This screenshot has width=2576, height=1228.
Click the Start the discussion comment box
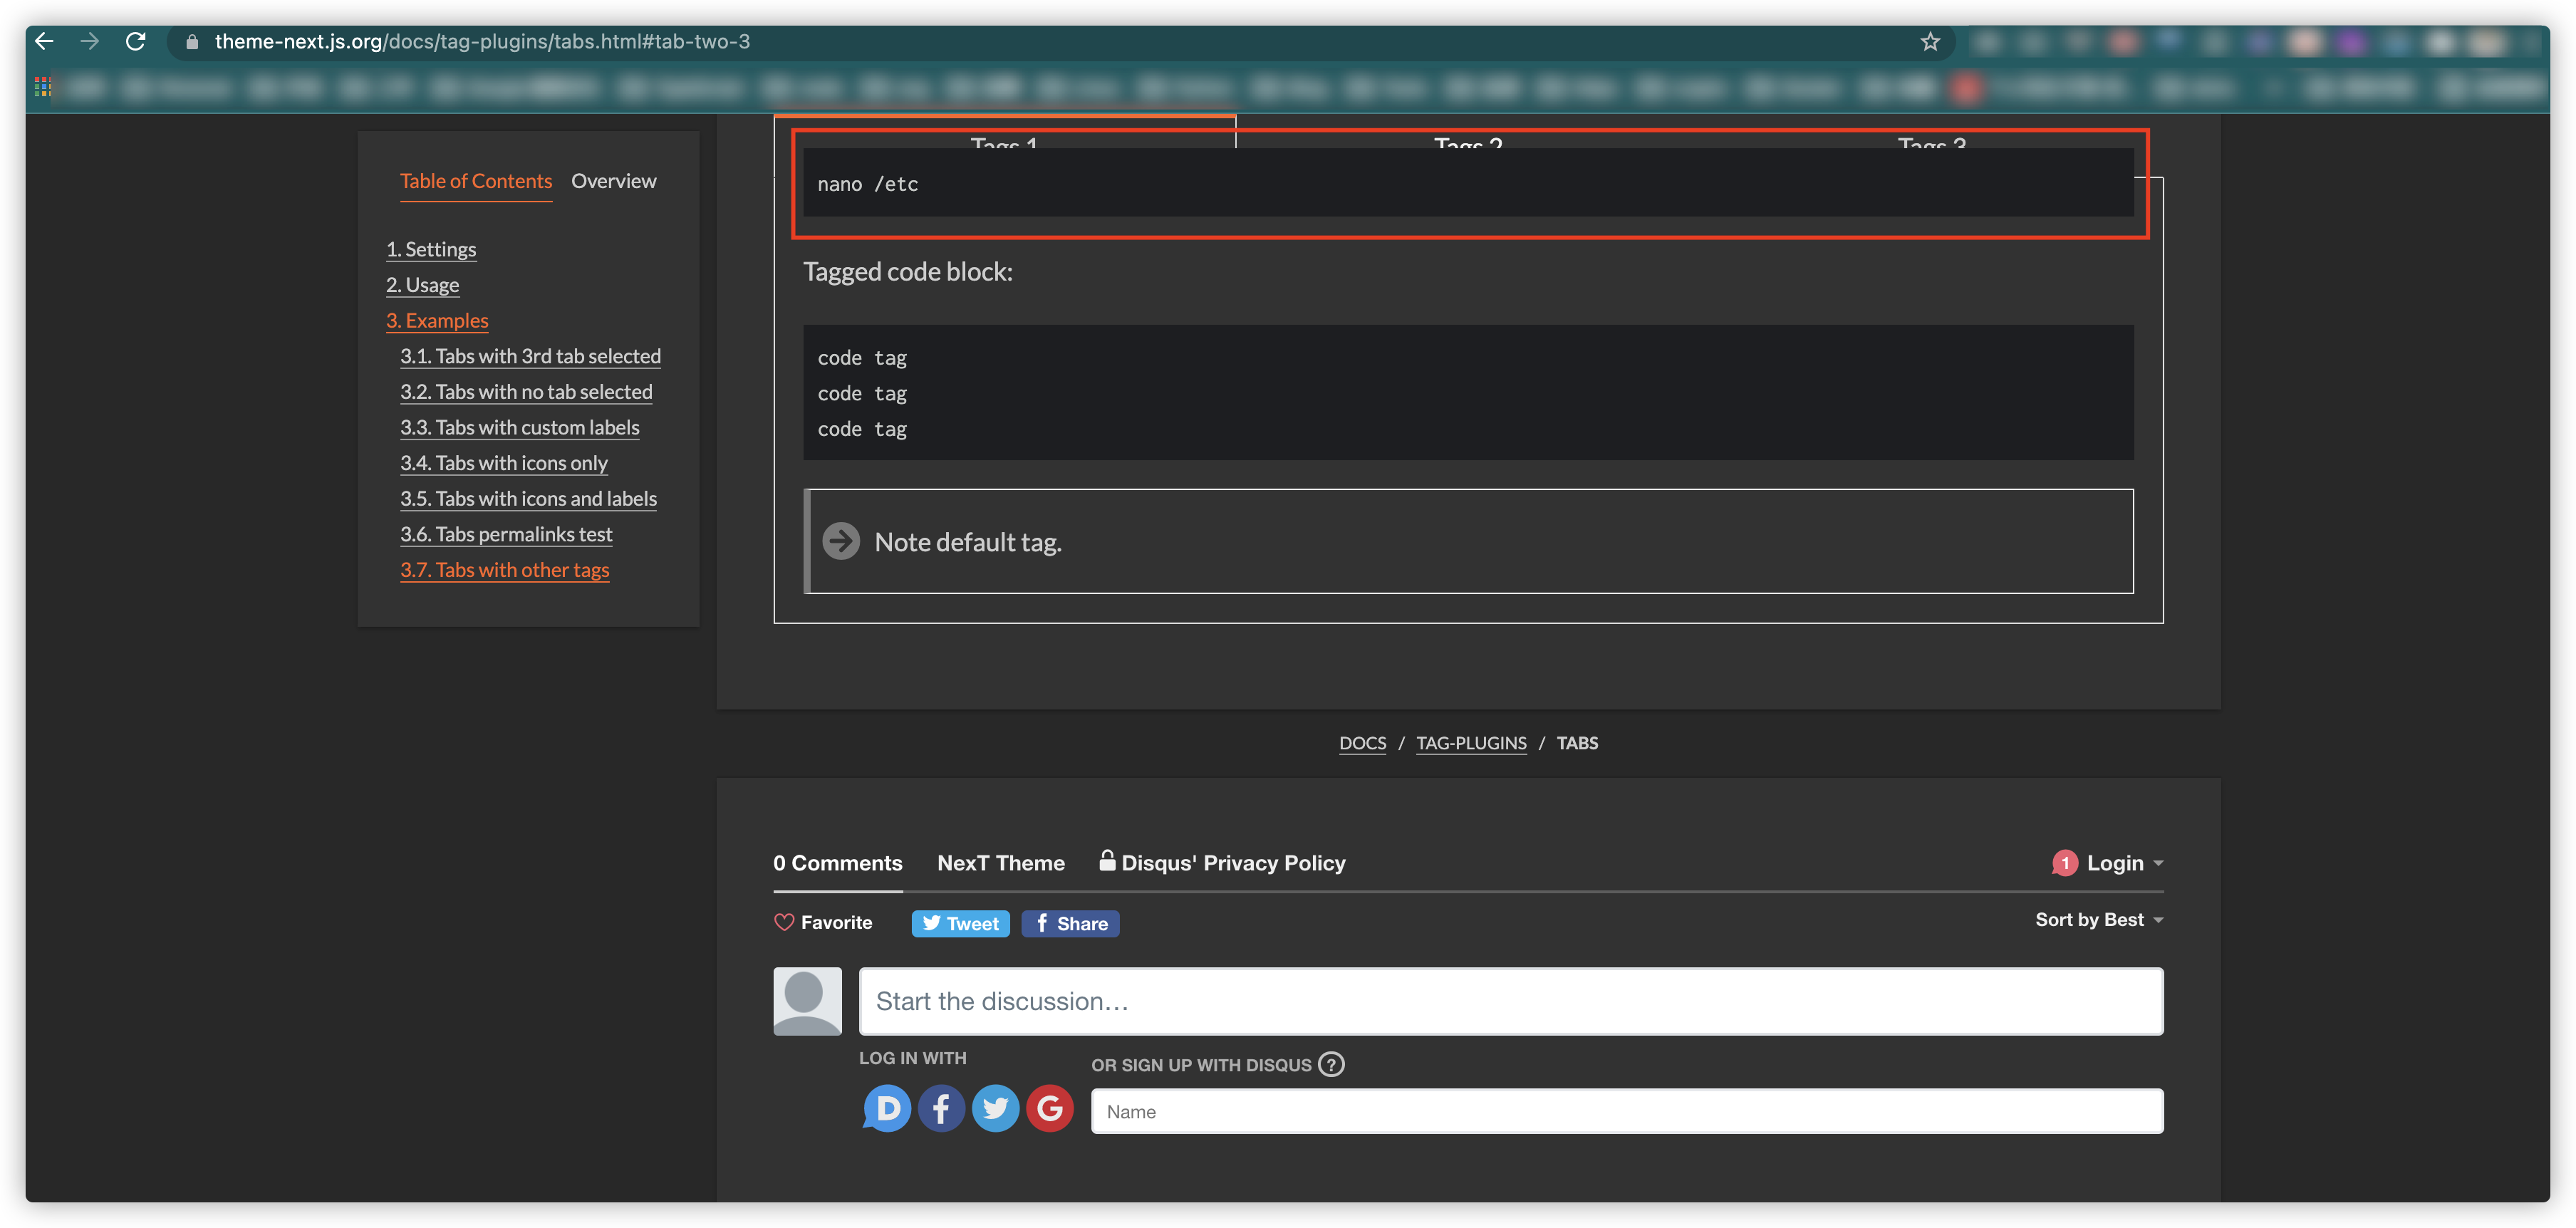(1510, 1000)
